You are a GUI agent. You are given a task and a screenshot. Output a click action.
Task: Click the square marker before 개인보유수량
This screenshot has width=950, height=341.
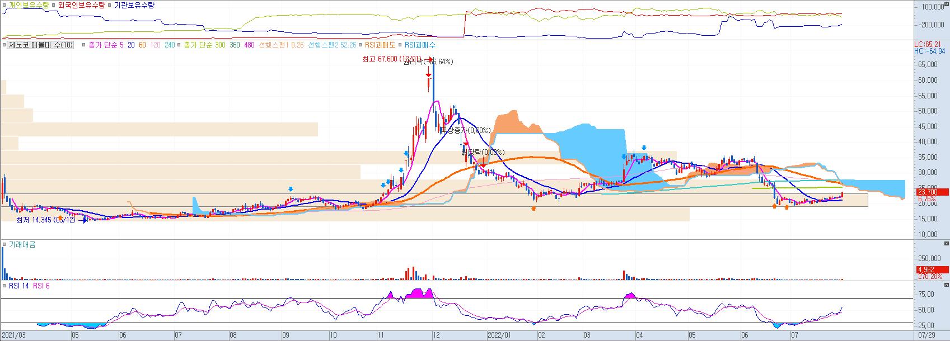4,5
